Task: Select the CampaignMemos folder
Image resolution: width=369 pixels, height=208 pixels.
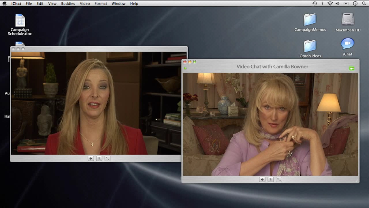Action: coord(310,22)
